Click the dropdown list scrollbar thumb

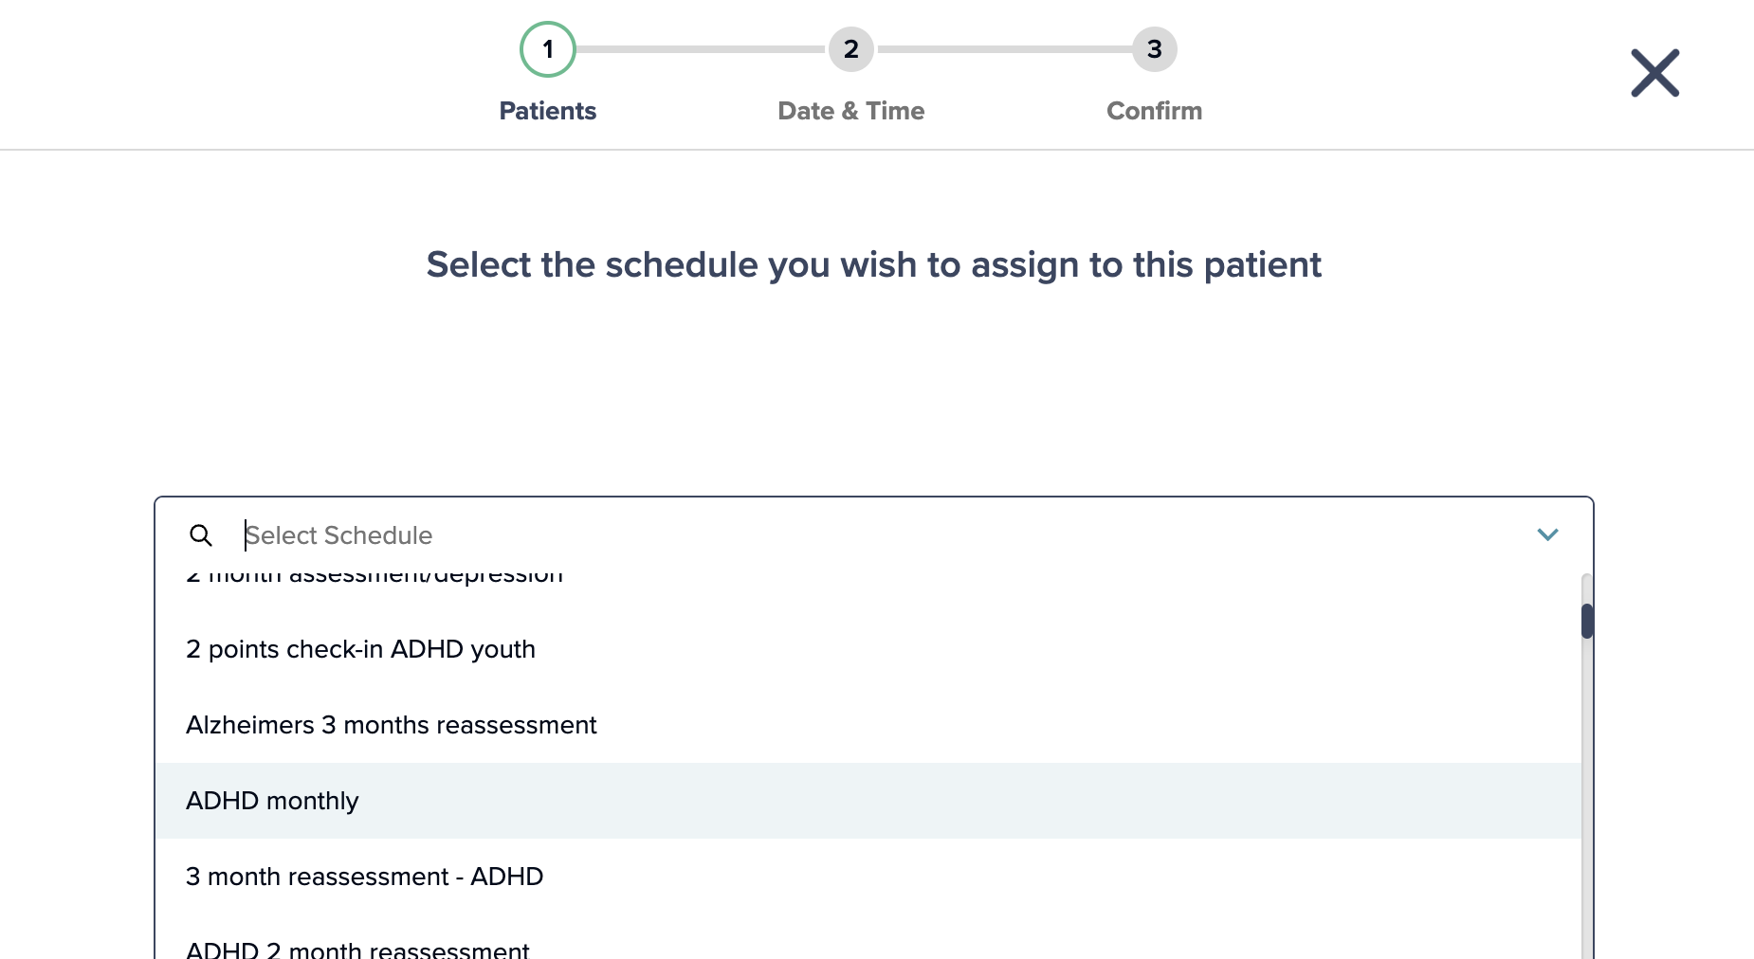(1587, 621)
